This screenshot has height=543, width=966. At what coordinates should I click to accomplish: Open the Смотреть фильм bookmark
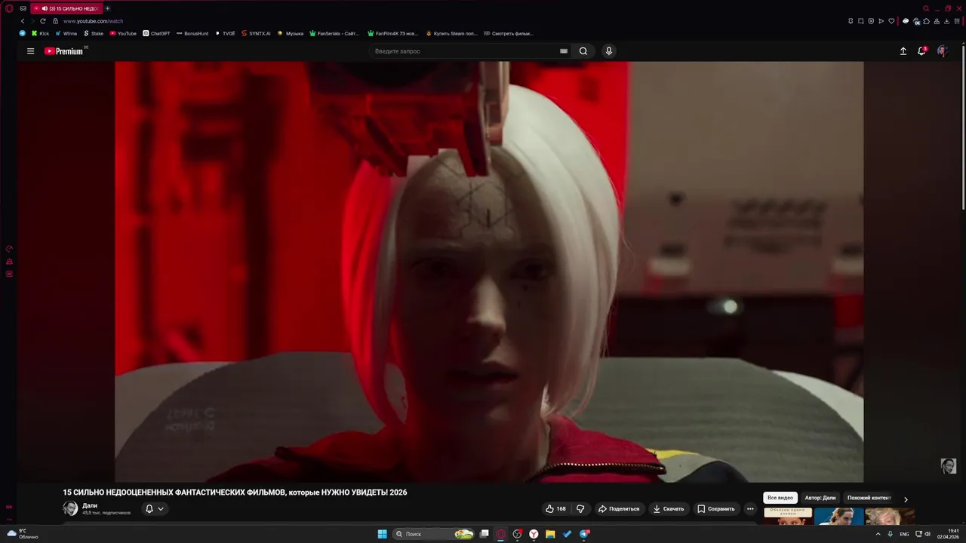pos(508,33)
